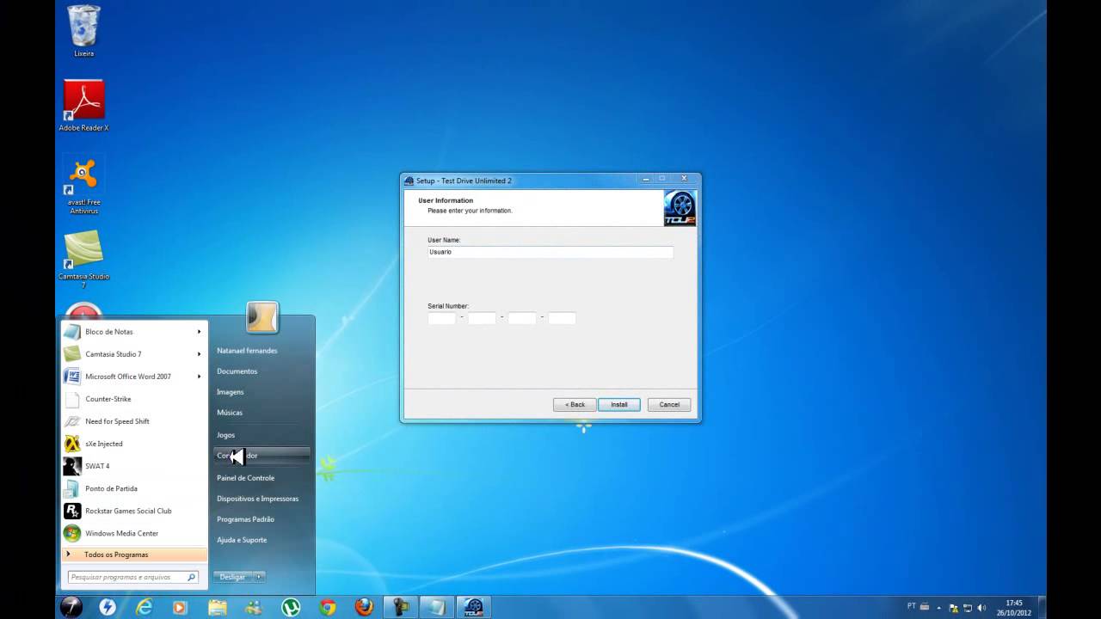This screenshot has height=619, width=1101.
Task: Click the PT input language indicator
Action: pos(912,606)
